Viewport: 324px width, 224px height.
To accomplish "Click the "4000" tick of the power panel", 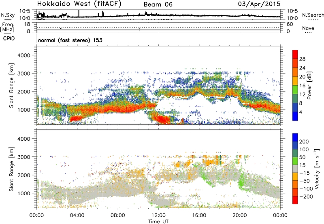I will point(24,55).
